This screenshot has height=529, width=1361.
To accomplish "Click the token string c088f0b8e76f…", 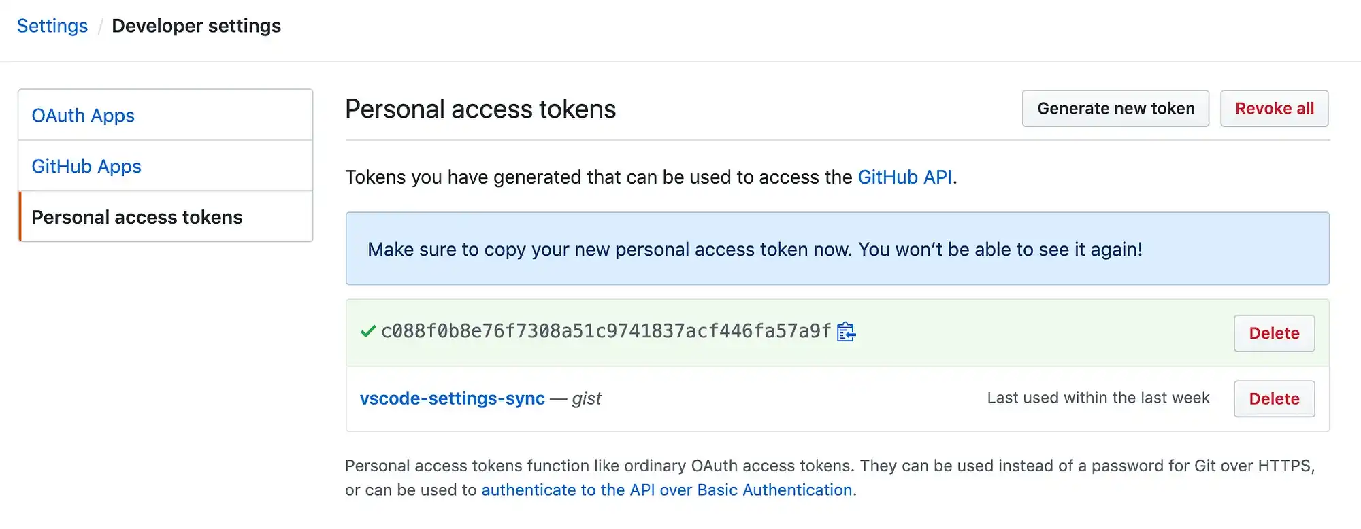I will 606,332.
